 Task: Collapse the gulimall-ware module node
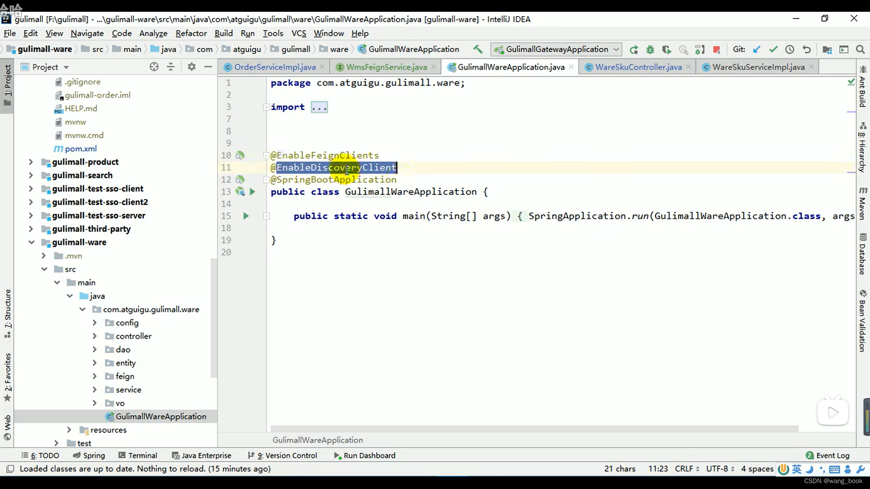tap(31, 242)
